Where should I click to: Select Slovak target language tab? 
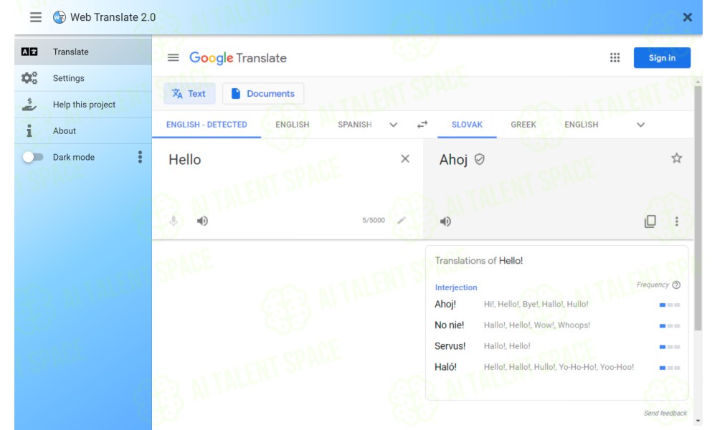coord(467,125)
